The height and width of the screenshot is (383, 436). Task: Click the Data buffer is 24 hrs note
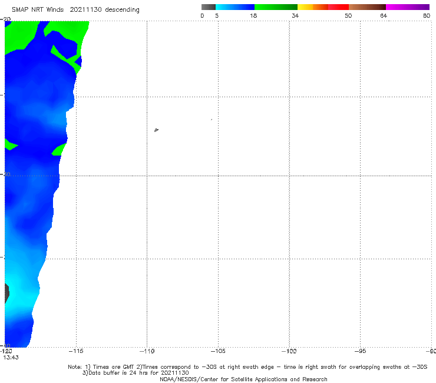pyautogui.click(x=136, y=373)
